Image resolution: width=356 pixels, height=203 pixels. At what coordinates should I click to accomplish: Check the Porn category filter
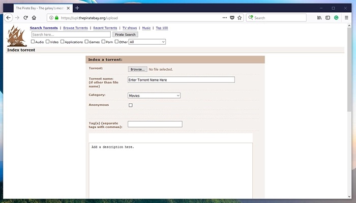103,42
